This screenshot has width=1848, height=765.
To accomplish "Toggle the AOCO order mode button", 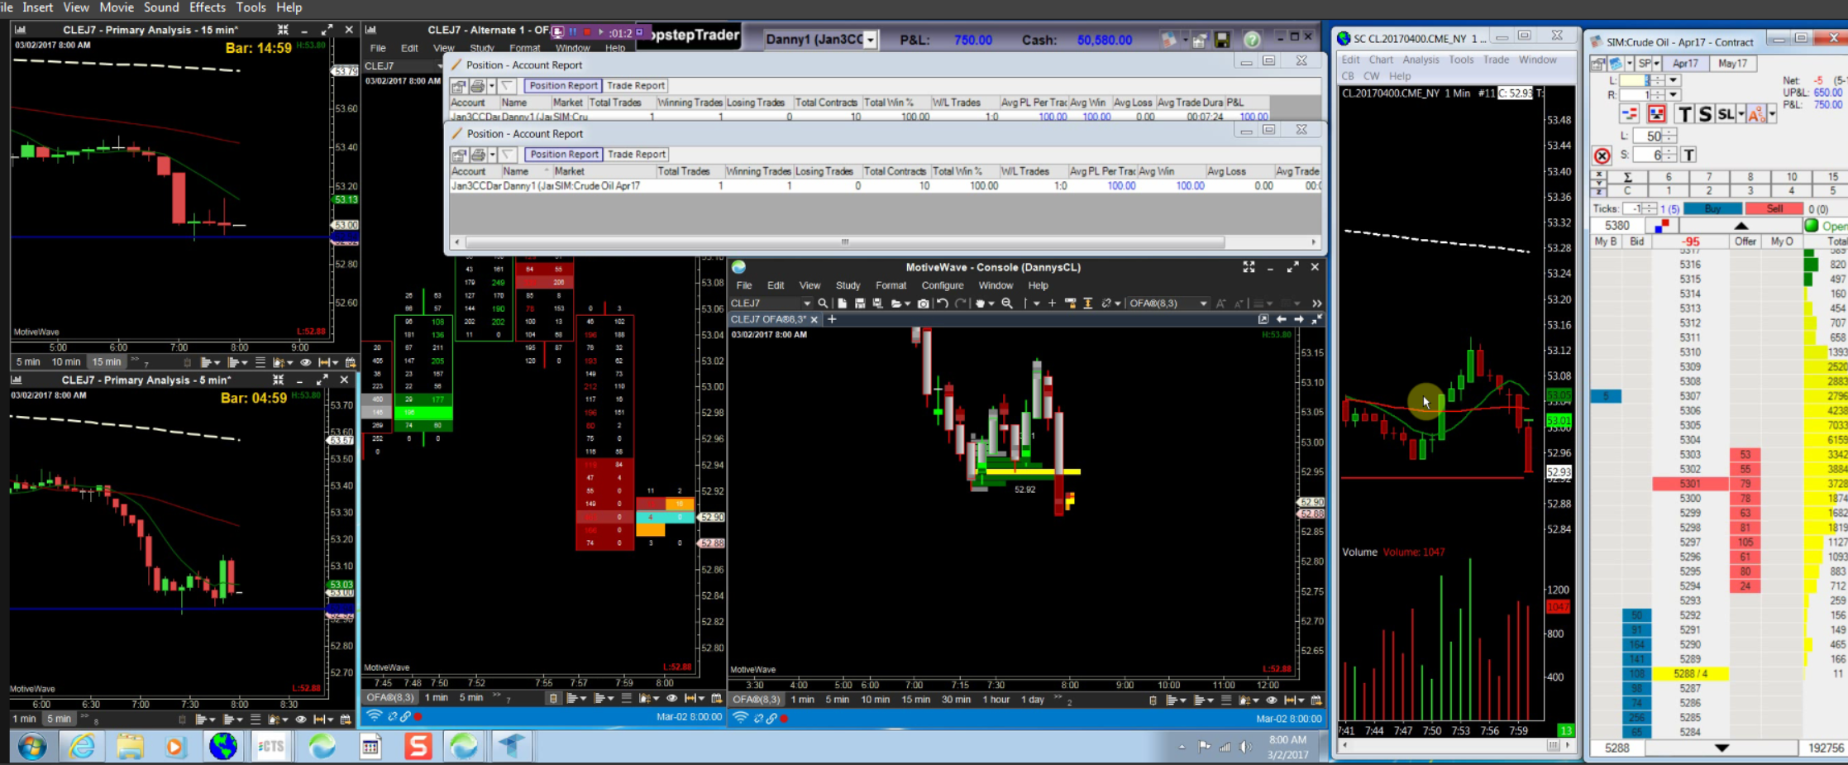I will point(1758,114).
